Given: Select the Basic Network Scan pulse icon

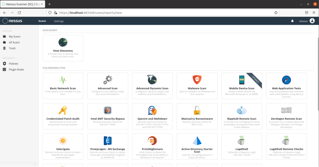Looking at the screenshot, I should 63,80.
